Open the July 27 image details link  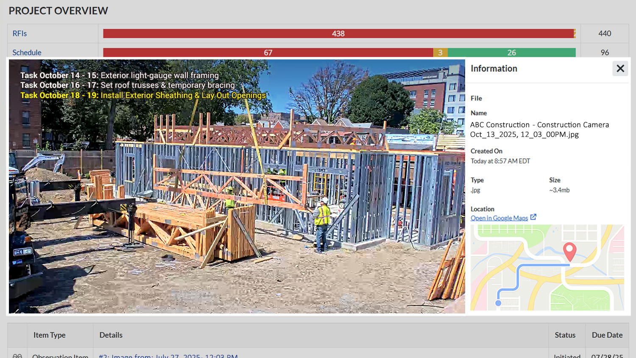pos(168,356)
